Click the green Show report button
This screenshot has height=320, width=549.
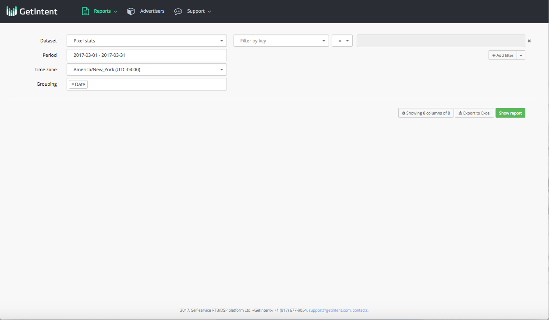pos(510,113)
